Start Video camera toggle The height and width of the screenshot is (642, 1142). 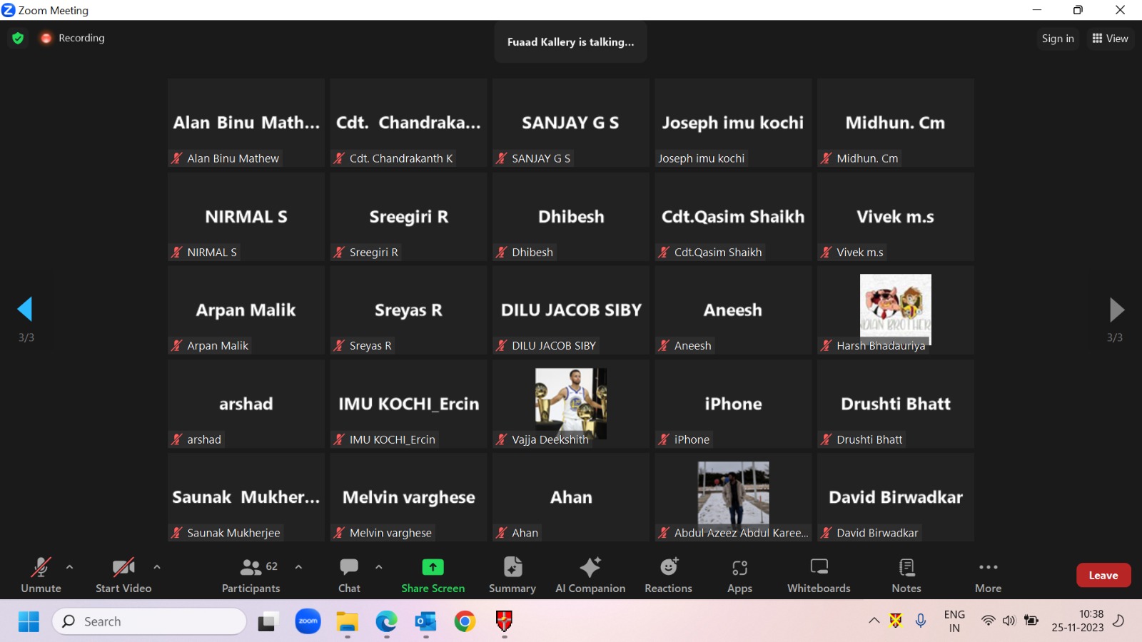[123, 575]
